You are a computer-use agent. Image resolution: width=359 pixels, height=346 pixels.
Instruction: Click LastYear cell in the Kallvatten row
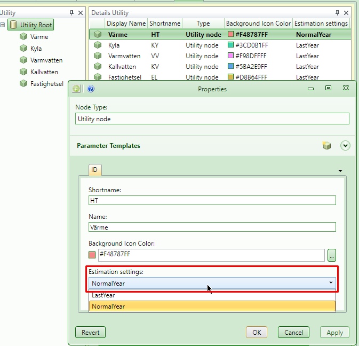[307, 67]
